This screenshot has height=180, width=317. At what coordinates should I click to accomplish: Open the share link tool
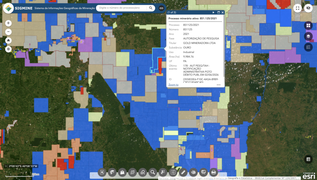click(x=161, y=8)
